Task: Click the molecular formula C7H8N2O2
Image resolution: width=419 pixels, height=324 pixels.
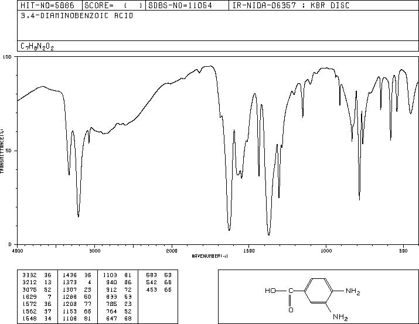Action: click(x=37, y=46)
